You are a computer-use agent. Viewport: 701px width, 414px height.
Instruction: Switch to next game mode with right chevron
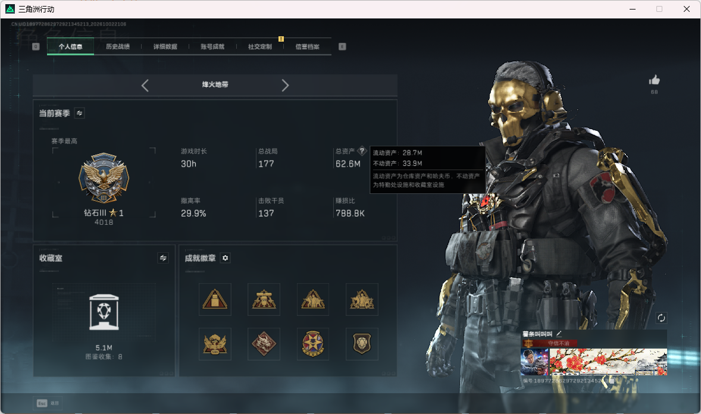coord(285,86)
